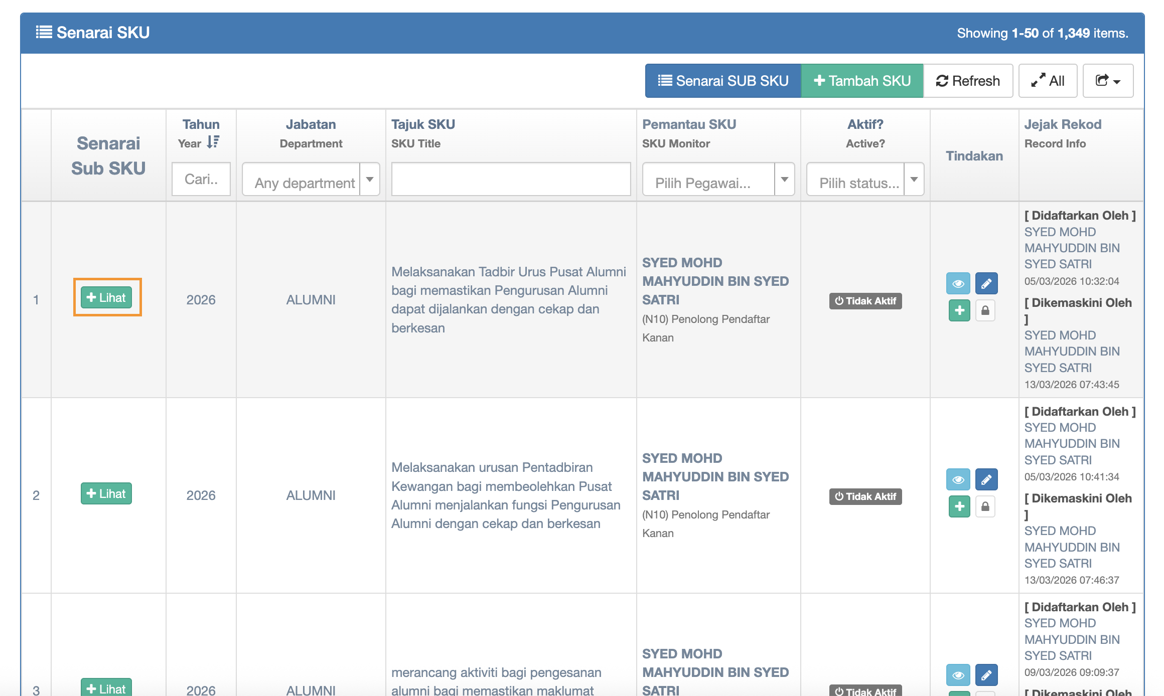This screenshot has height=696, width=1164.
Task: Toggle Tidak Aktif status in row 2
Action: [865, 496]
